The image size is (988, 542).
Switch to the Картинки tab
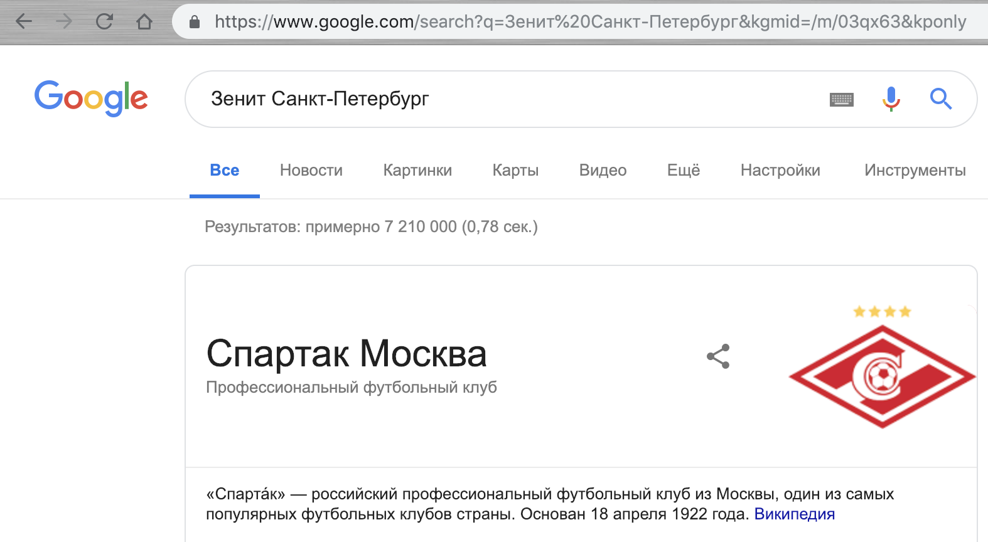point(417,170)
